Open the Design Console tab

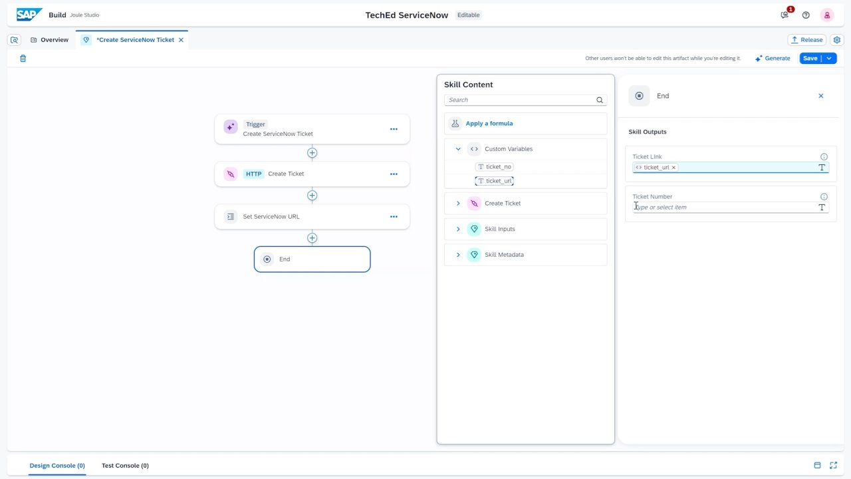click(57, 466)
